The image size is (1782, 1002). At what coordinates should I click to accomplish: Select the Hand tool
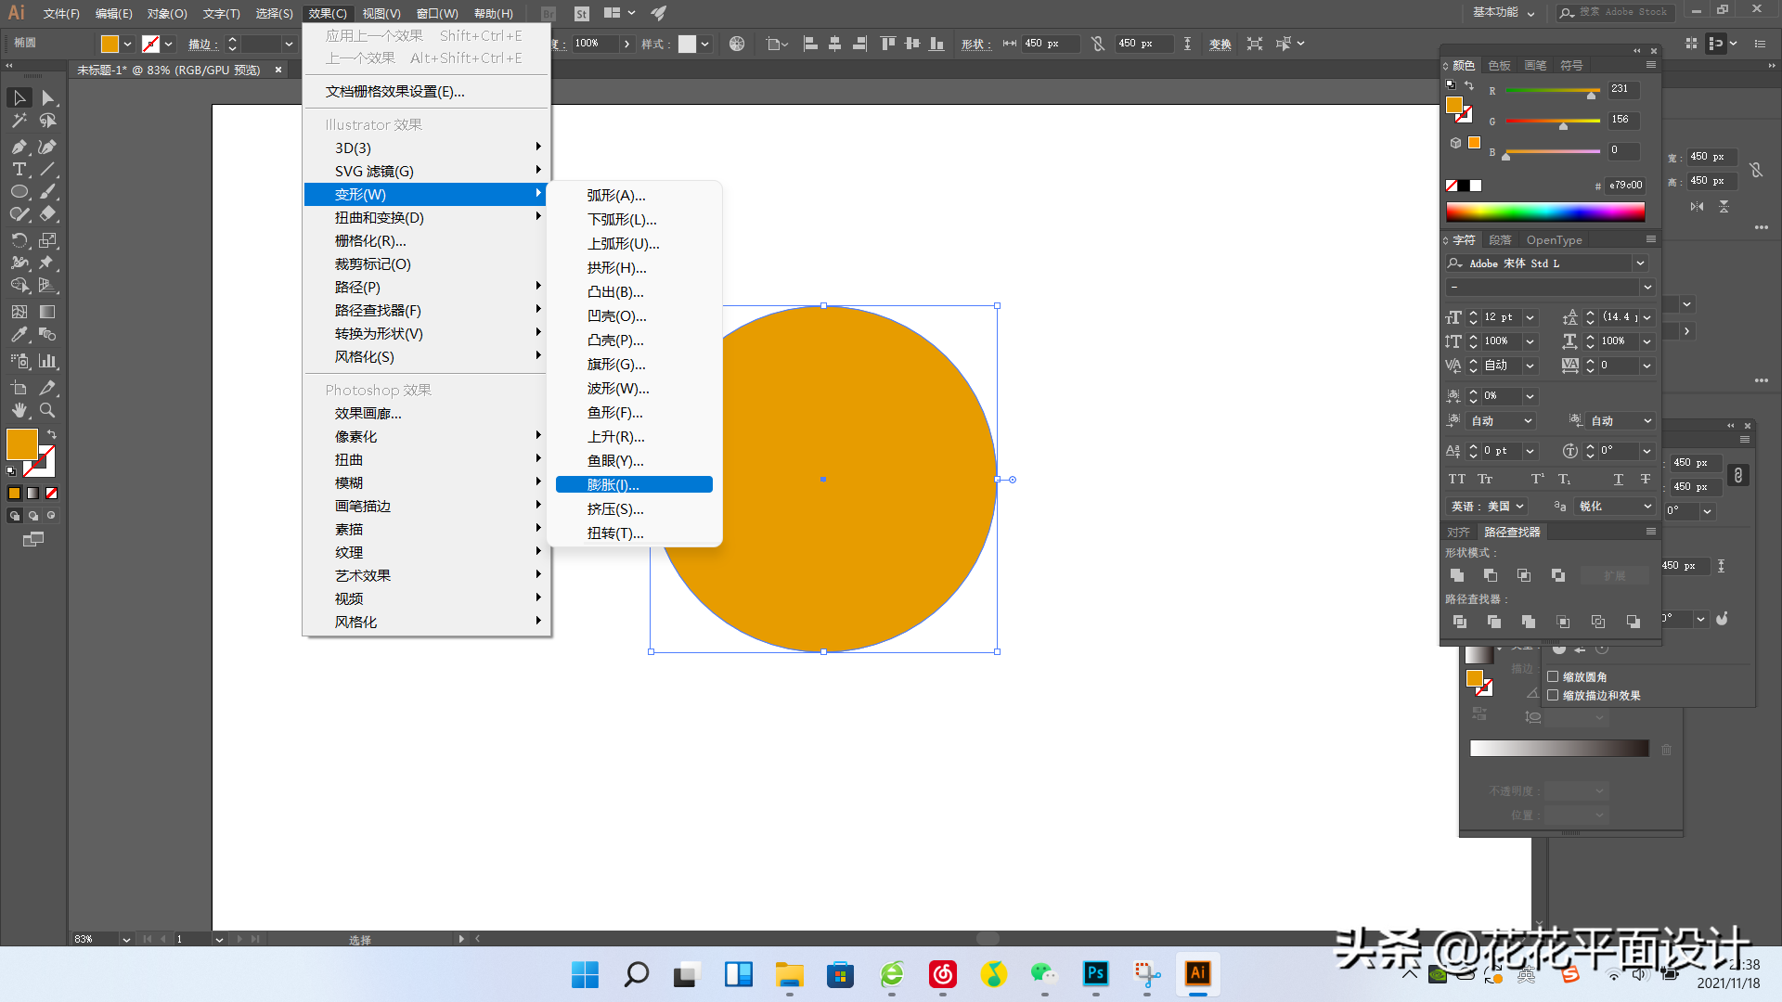click(x=19, y=410)
